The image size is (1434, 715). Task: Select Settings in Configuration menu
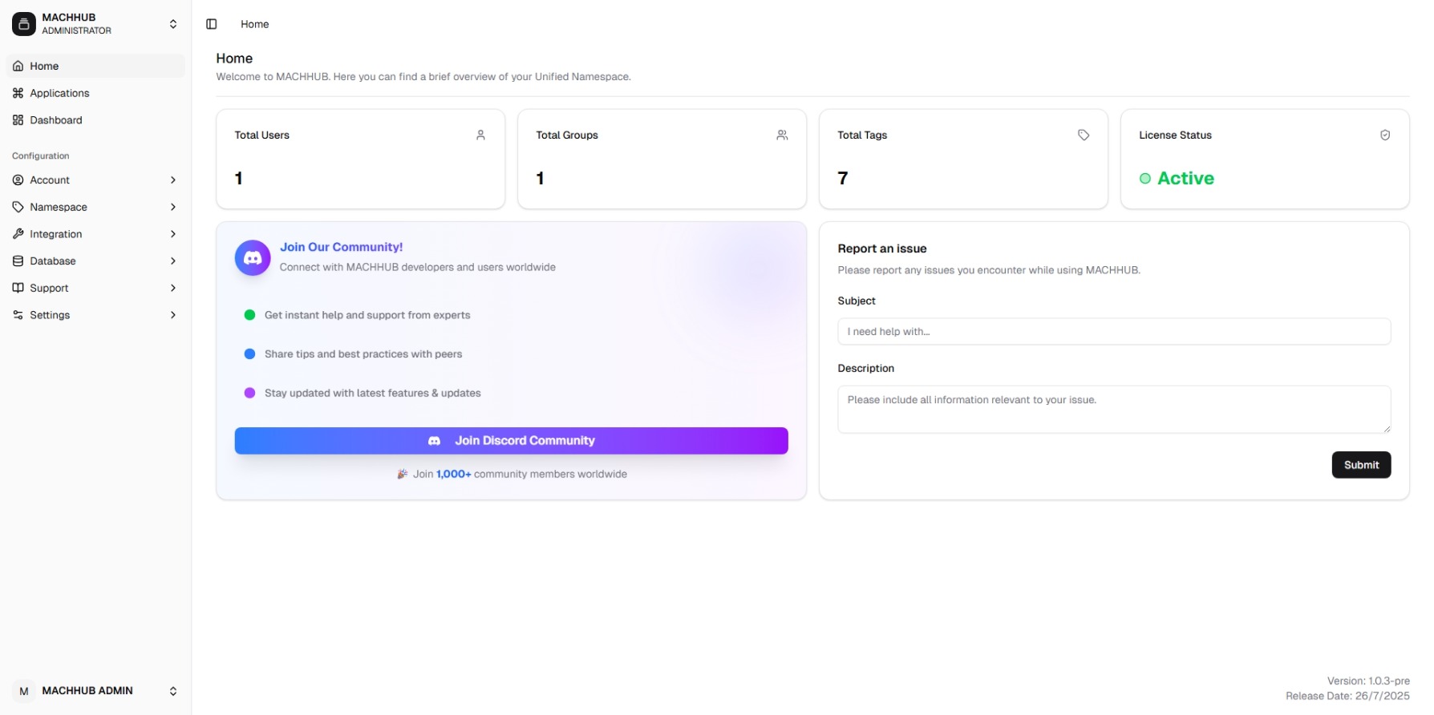pyautogui.click(x=95, y=315)
